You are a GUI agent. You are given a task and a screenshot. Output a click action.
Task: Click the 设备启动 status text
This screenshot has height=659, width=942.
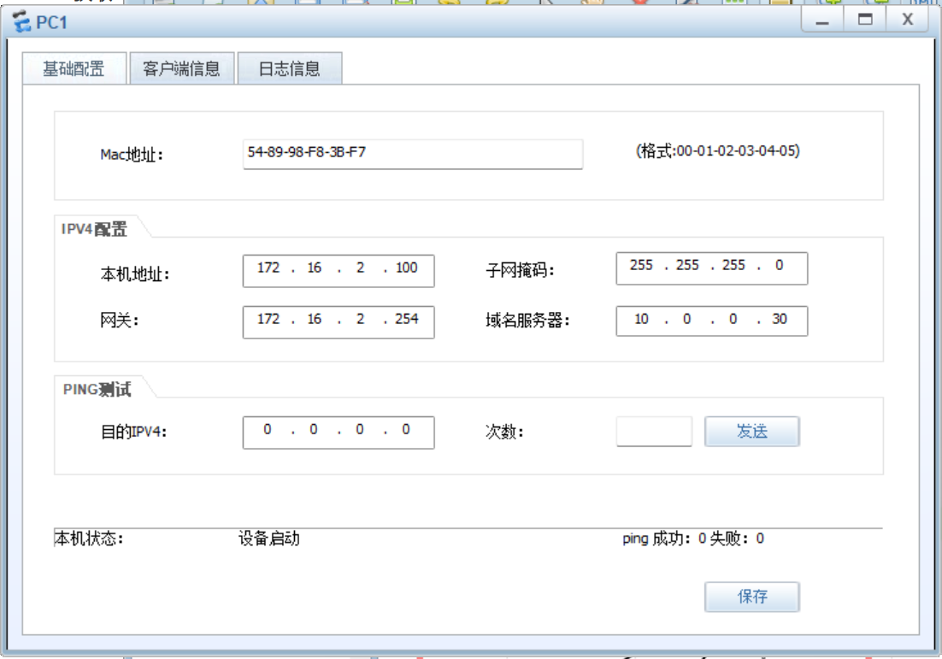[268, 538]
